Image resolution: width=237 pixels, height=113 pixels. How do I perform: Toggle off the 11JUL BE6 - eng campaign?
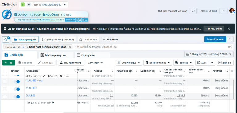tap(17, 82)
